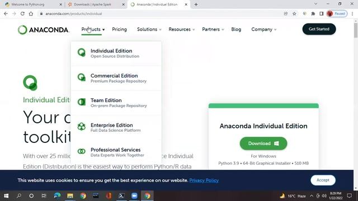
Task: Expand the Resources dropdown menu
Action: click(x=181, y=30)
